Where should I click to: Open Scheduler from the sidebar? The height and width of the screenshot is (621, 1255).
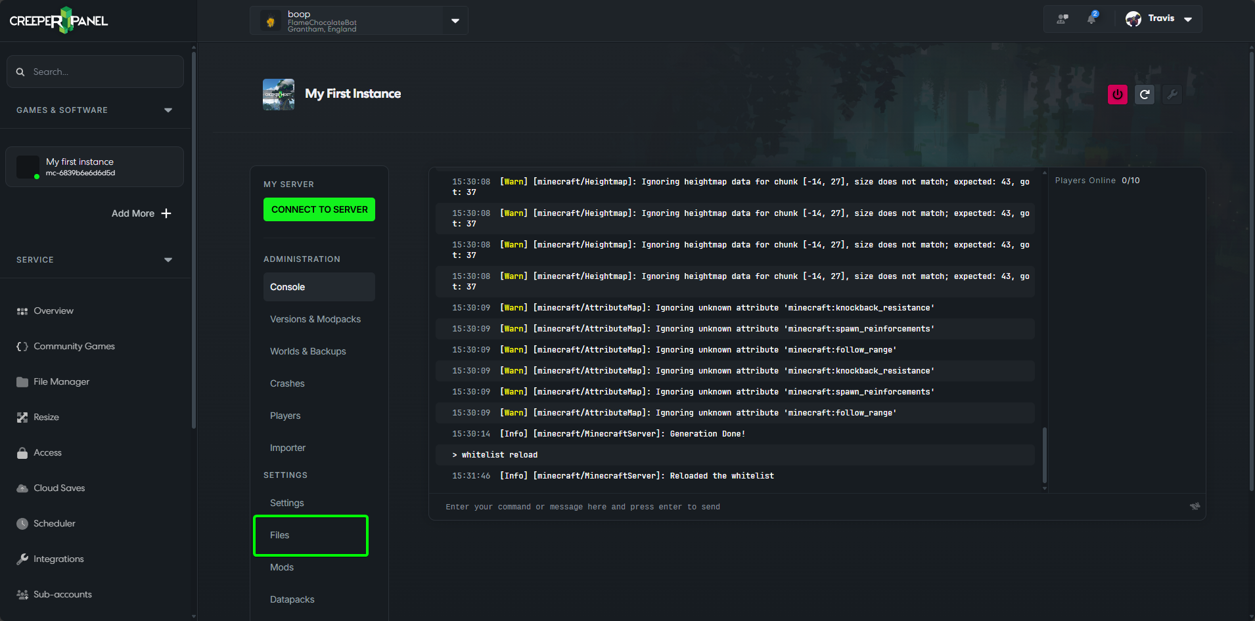(x=54, y=523)
